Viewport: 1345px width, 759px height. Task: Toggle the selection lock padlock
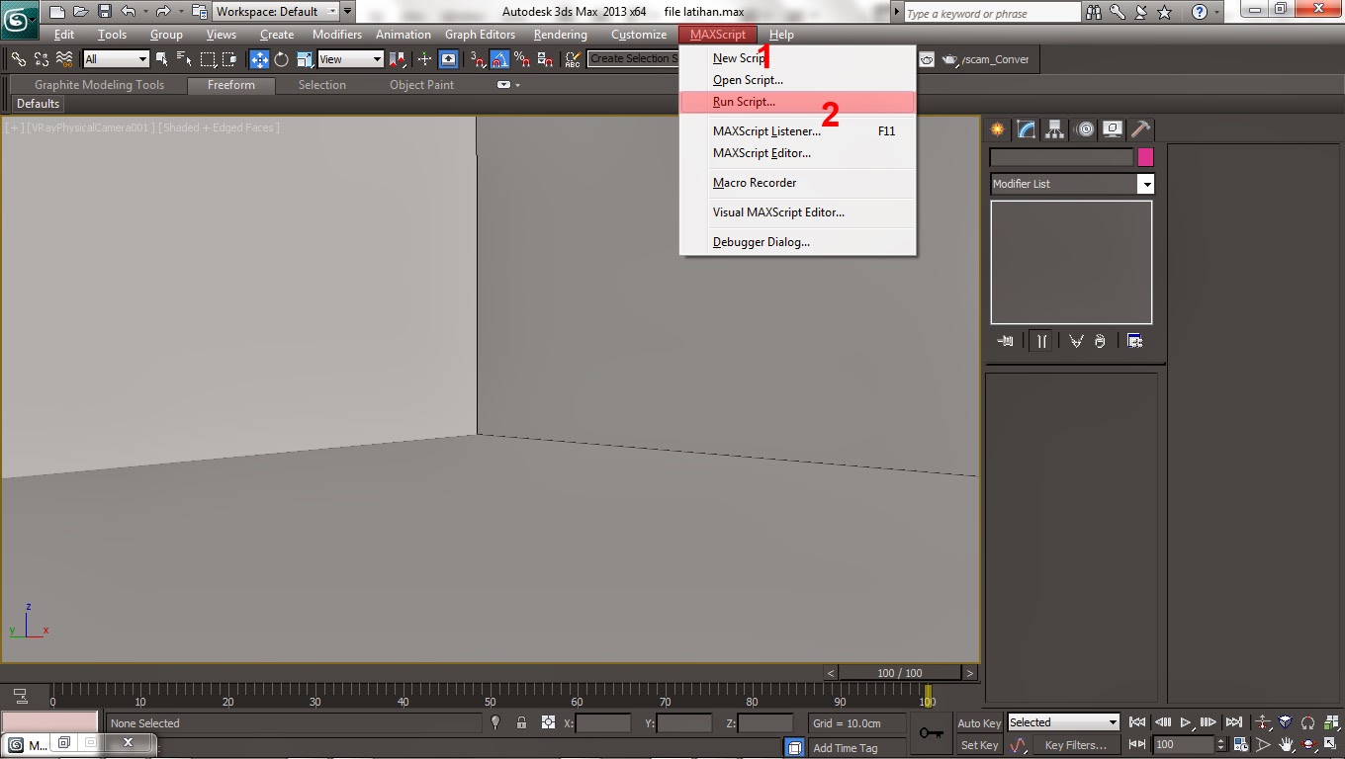[521, 722]
